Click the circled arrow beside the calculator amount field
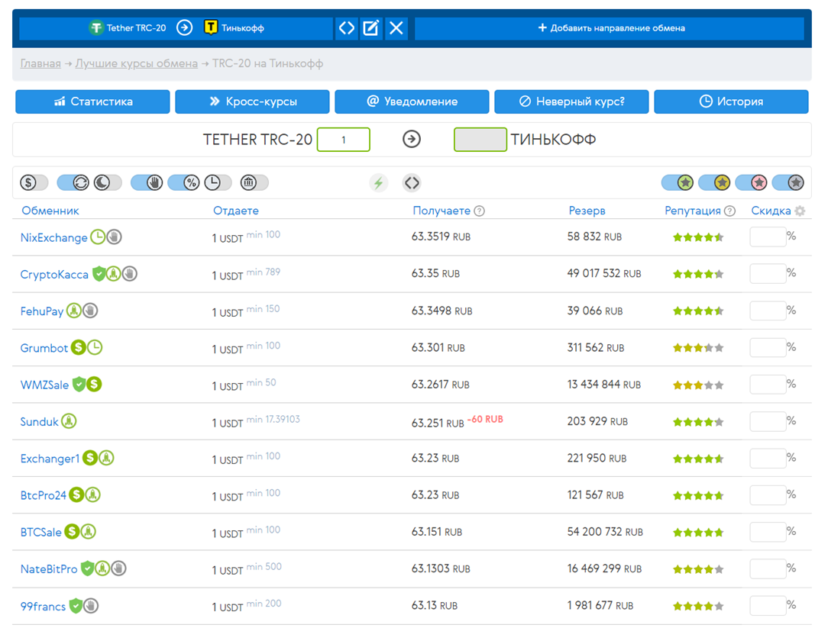 point(412,140)
